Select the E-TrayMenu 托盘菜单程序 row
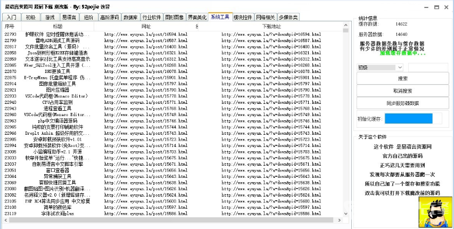The width and height of the screenshot is (454, 229). pos(172,78)
